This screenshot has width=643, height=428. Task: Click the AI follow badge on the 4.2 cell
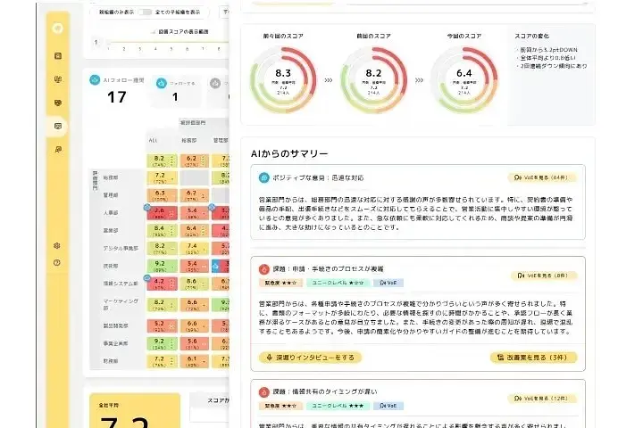pyautogui.click(x=147, y=278)
